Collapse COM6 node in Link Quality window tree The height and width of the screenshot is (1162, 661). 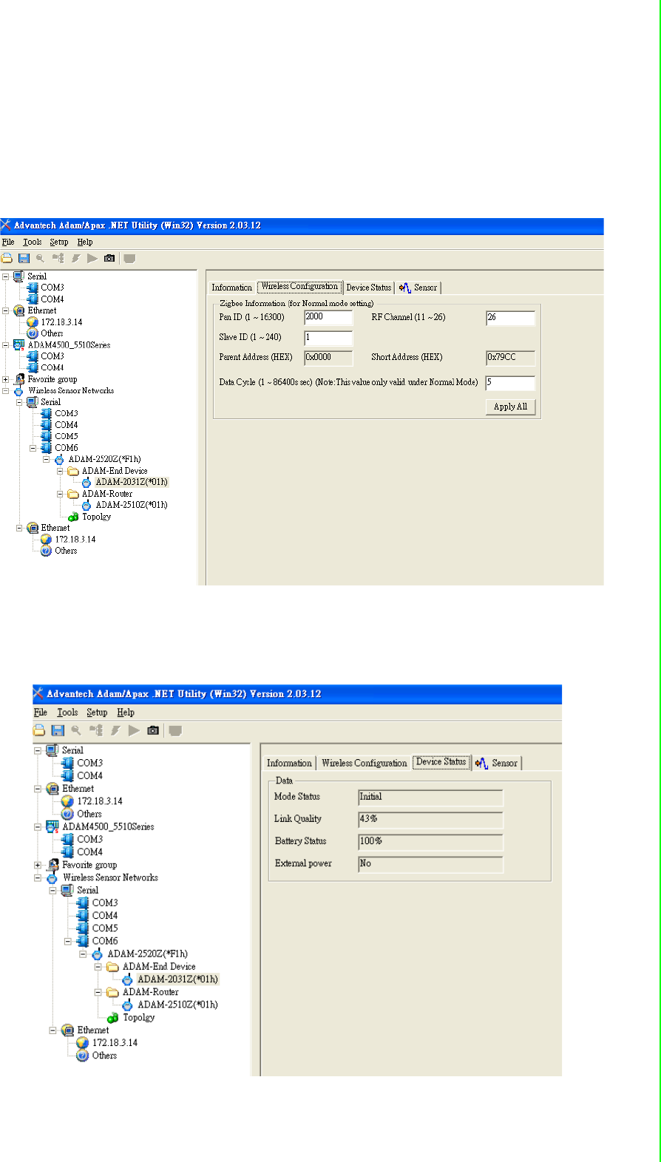[68, 941]
